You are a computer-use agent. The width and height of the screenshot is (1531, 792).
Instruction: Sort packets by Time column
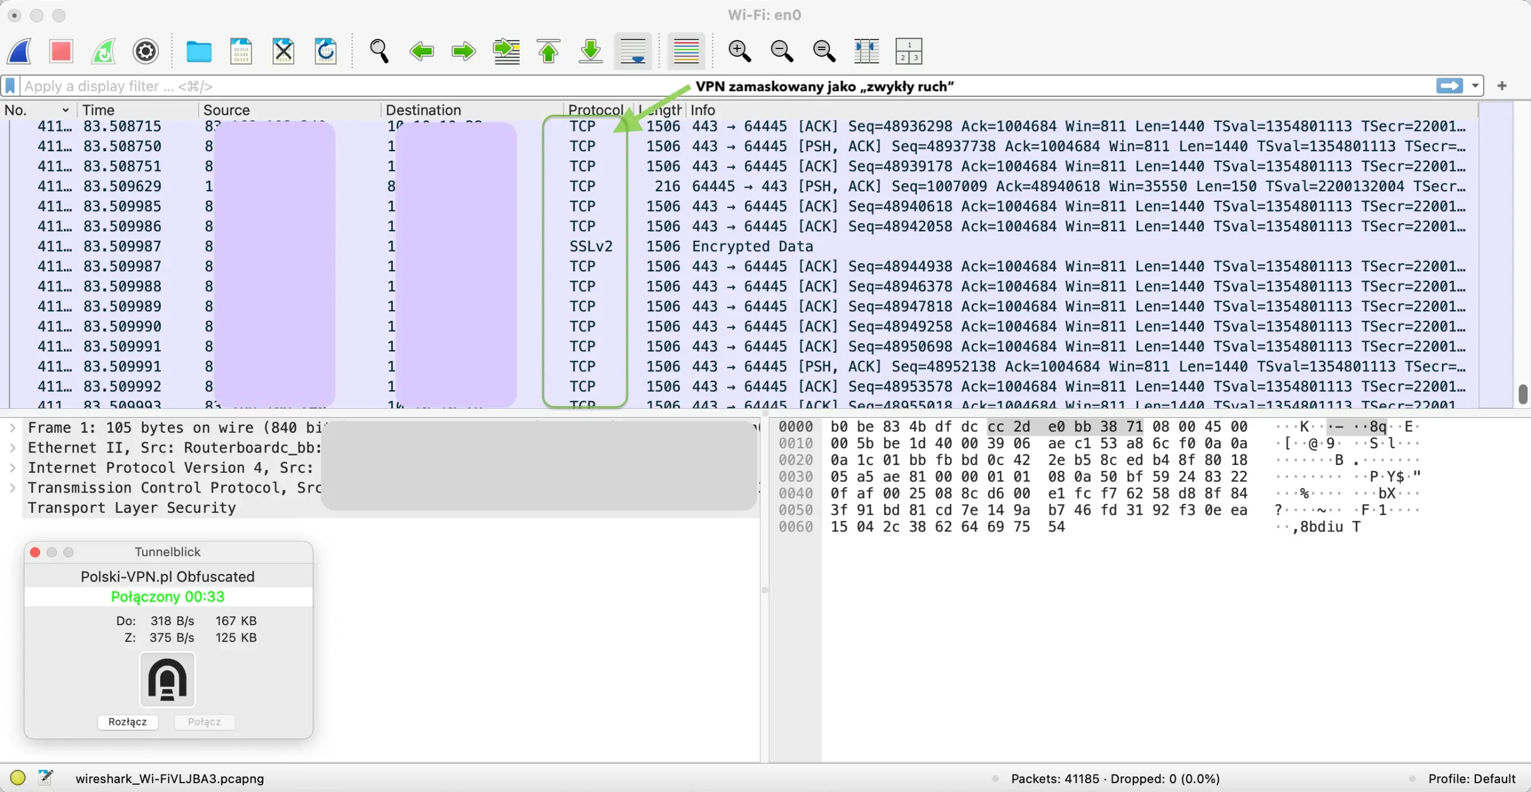tap(138, 110)
